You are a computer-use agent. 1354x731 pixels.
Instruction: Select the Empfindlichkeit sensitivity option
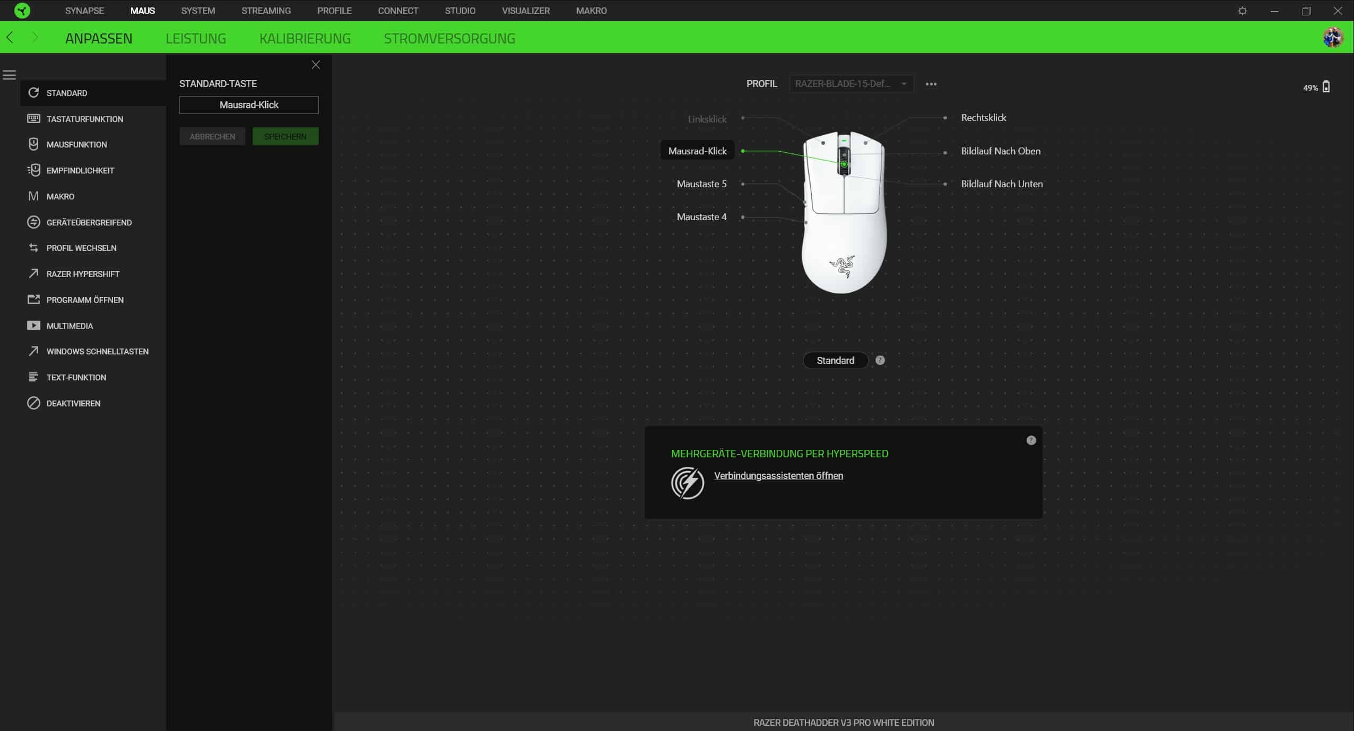coord(80,170)
